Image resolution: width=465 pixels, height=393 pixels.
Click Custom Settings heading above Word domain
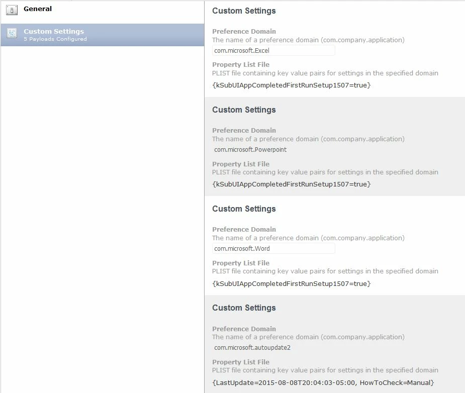coord(244,209)
